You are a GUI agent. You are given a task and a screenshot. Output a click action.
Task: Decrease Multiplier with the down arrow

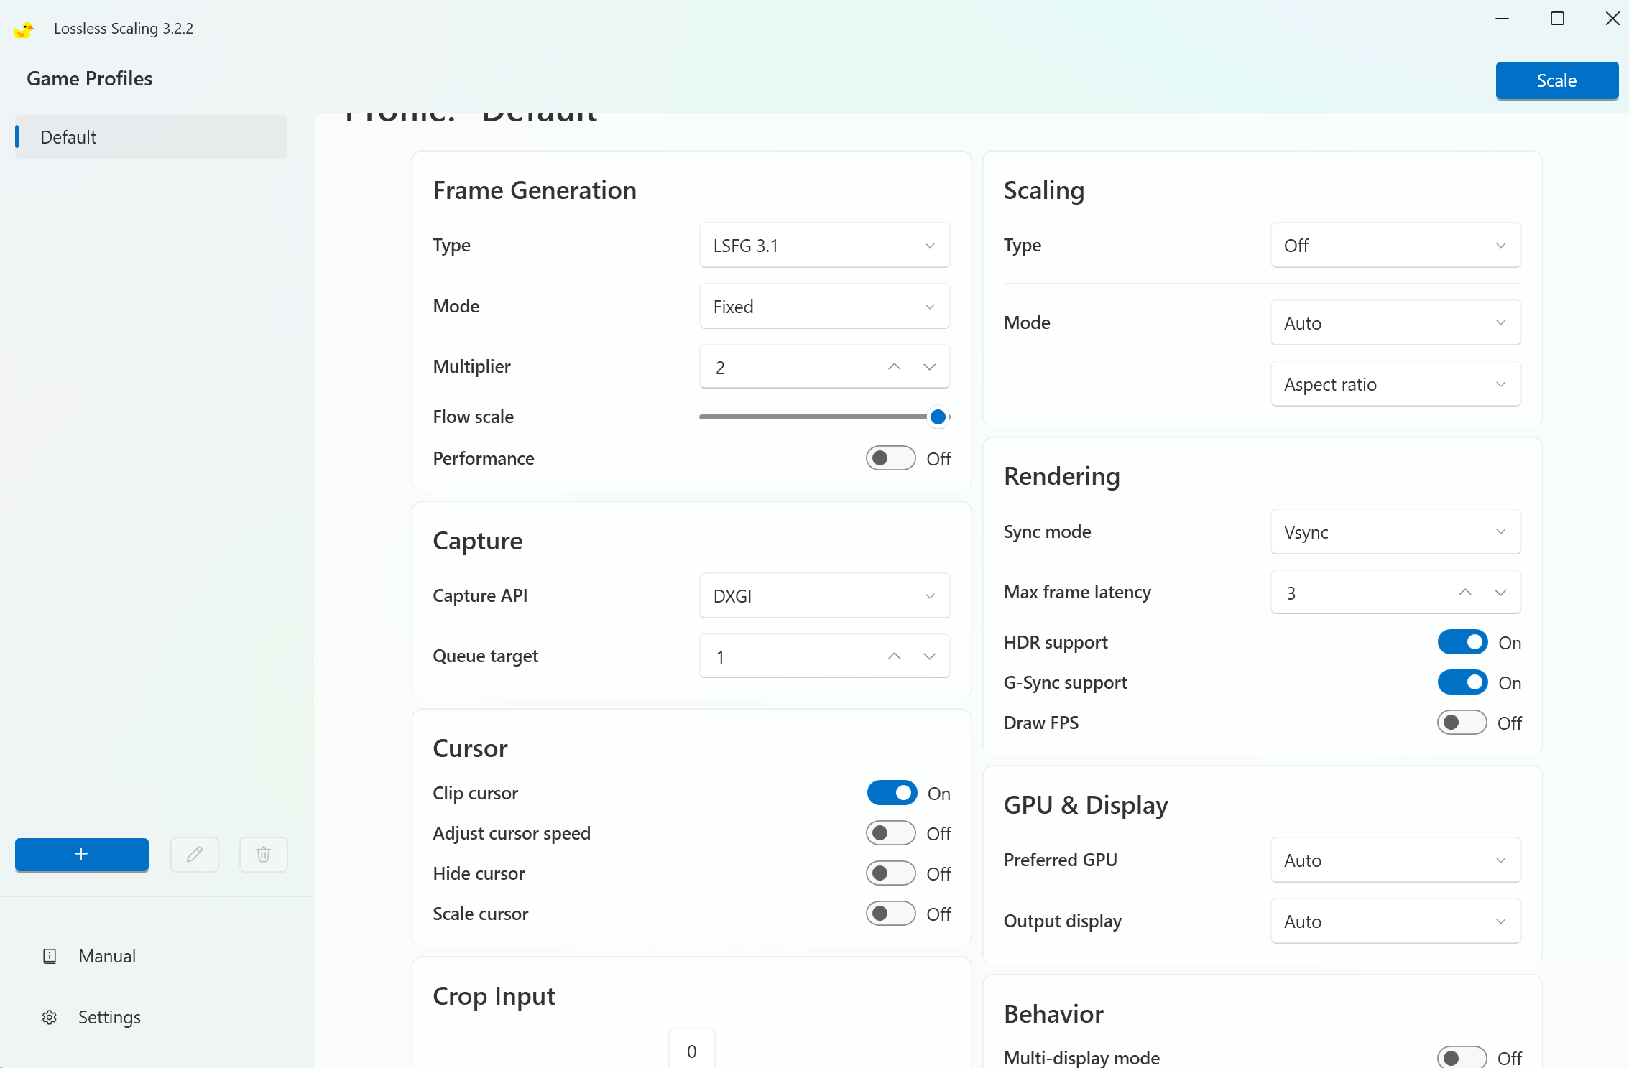(929, 367)
